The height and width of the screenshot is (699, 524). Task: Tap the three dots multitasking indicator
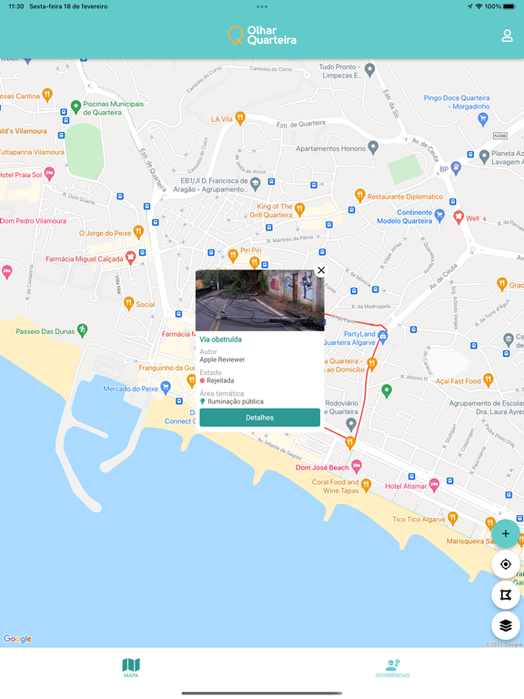262,6
